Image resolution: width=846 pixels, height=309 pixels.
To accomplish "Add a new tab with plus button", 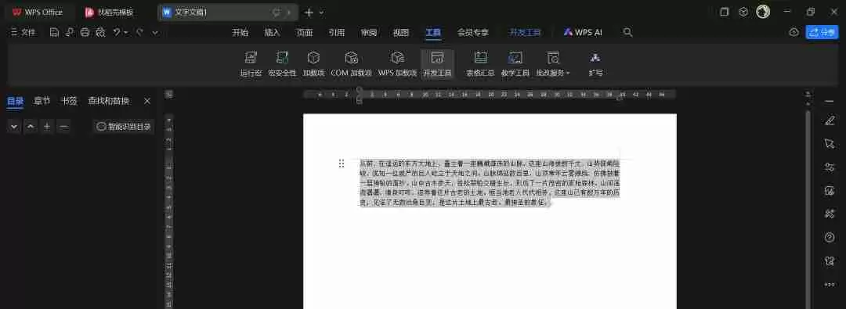I will tap(309, 12).
